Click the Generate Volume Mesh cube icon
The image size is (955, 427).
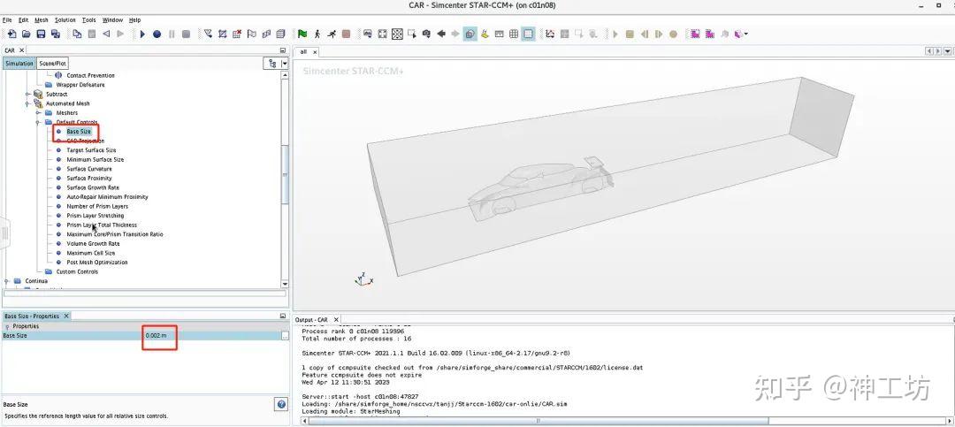click(x=281, y=34)
